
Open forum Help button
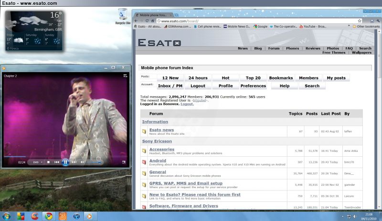pos(284,86)
